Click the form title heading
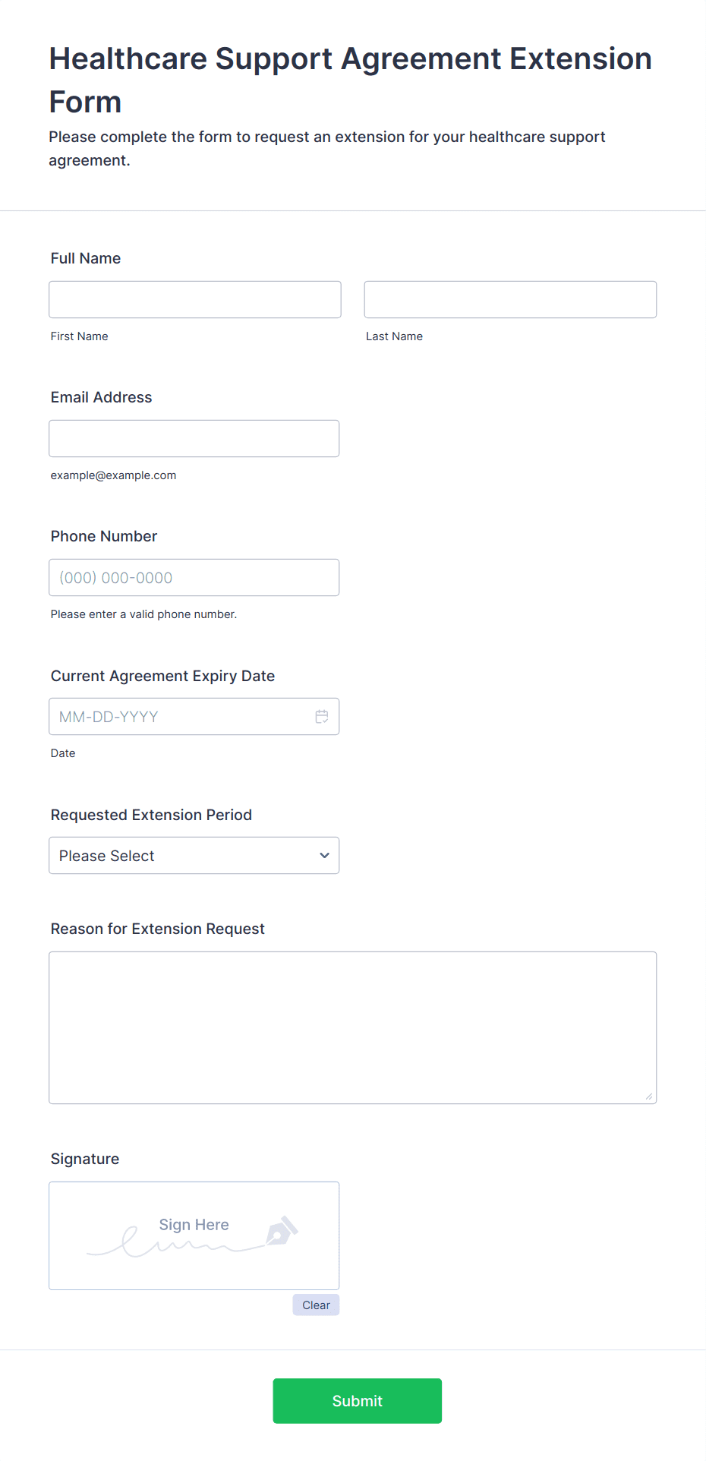The height and width of the screenshot is (1461, 706). (x=351, y=80)
